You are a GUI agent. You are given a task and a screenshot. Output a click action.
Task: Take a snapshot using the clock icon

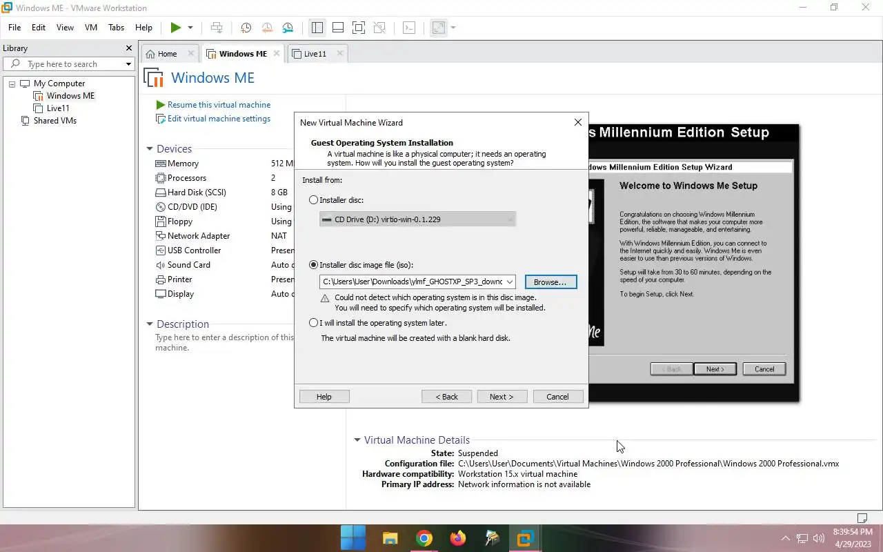click(x=246, y=28)
